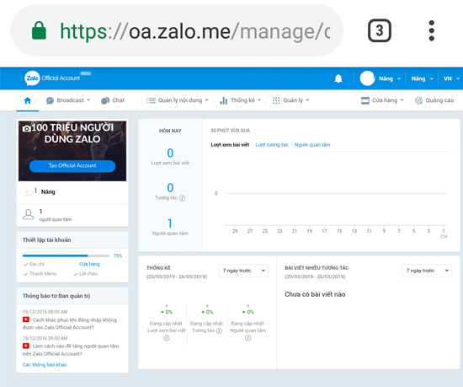463x387 pixels.
Task: Click the Broadcast speech bubble icon
Action: 50,100
